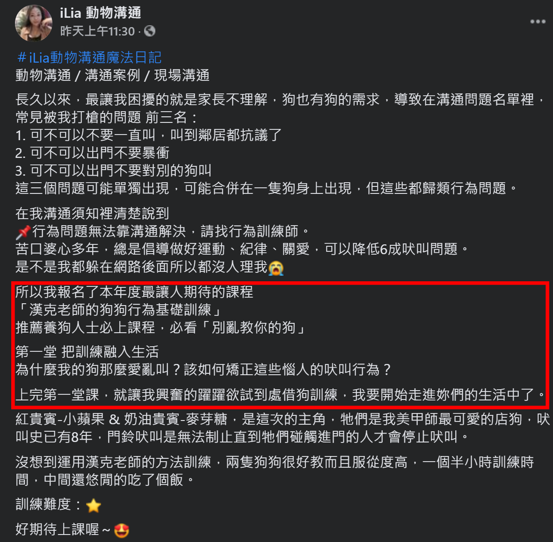Click the text 漢克老師的狗狗行為基礎訓練

pos(120,310)
